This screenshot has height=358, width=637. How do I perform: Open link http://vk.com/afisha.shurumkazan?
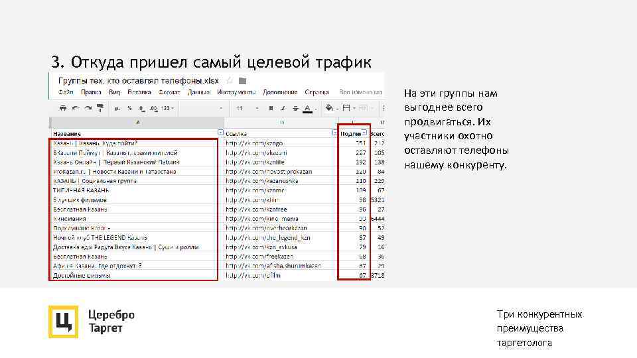click(273, 266)
